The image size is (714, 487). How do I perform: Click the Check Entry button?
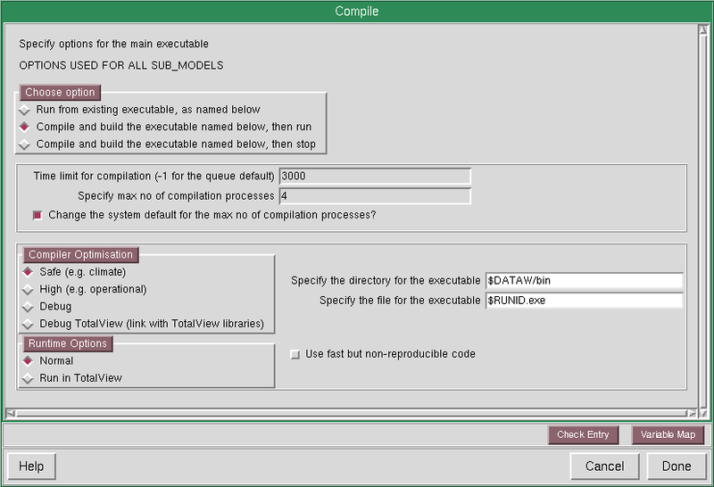coord(584,435)
